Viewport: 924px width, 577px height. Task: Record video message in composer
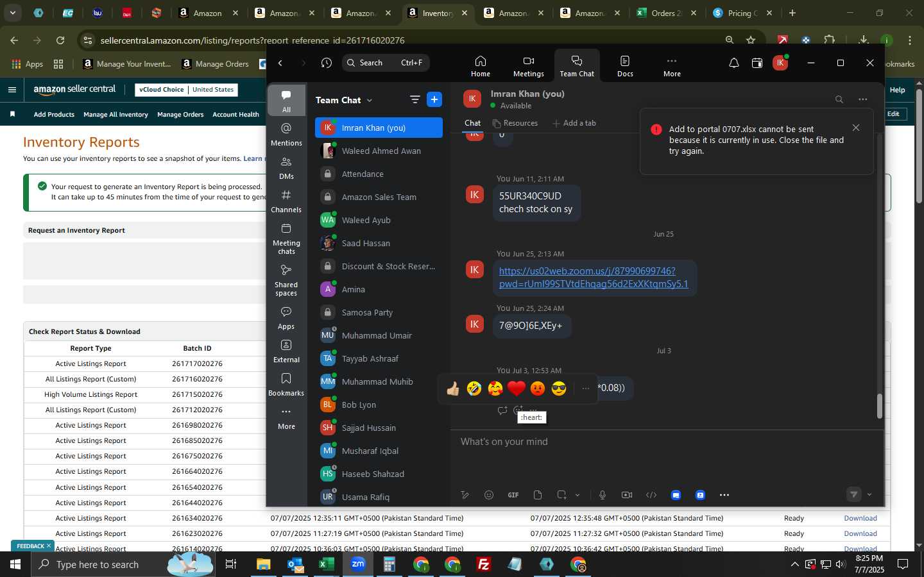click(627, 495)
